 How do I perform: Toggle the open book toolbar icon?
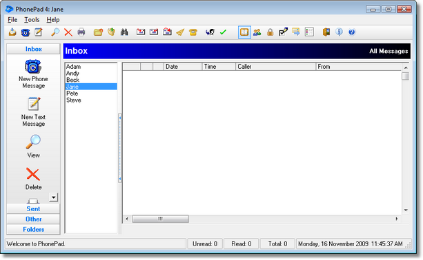(x=244, y=32)
